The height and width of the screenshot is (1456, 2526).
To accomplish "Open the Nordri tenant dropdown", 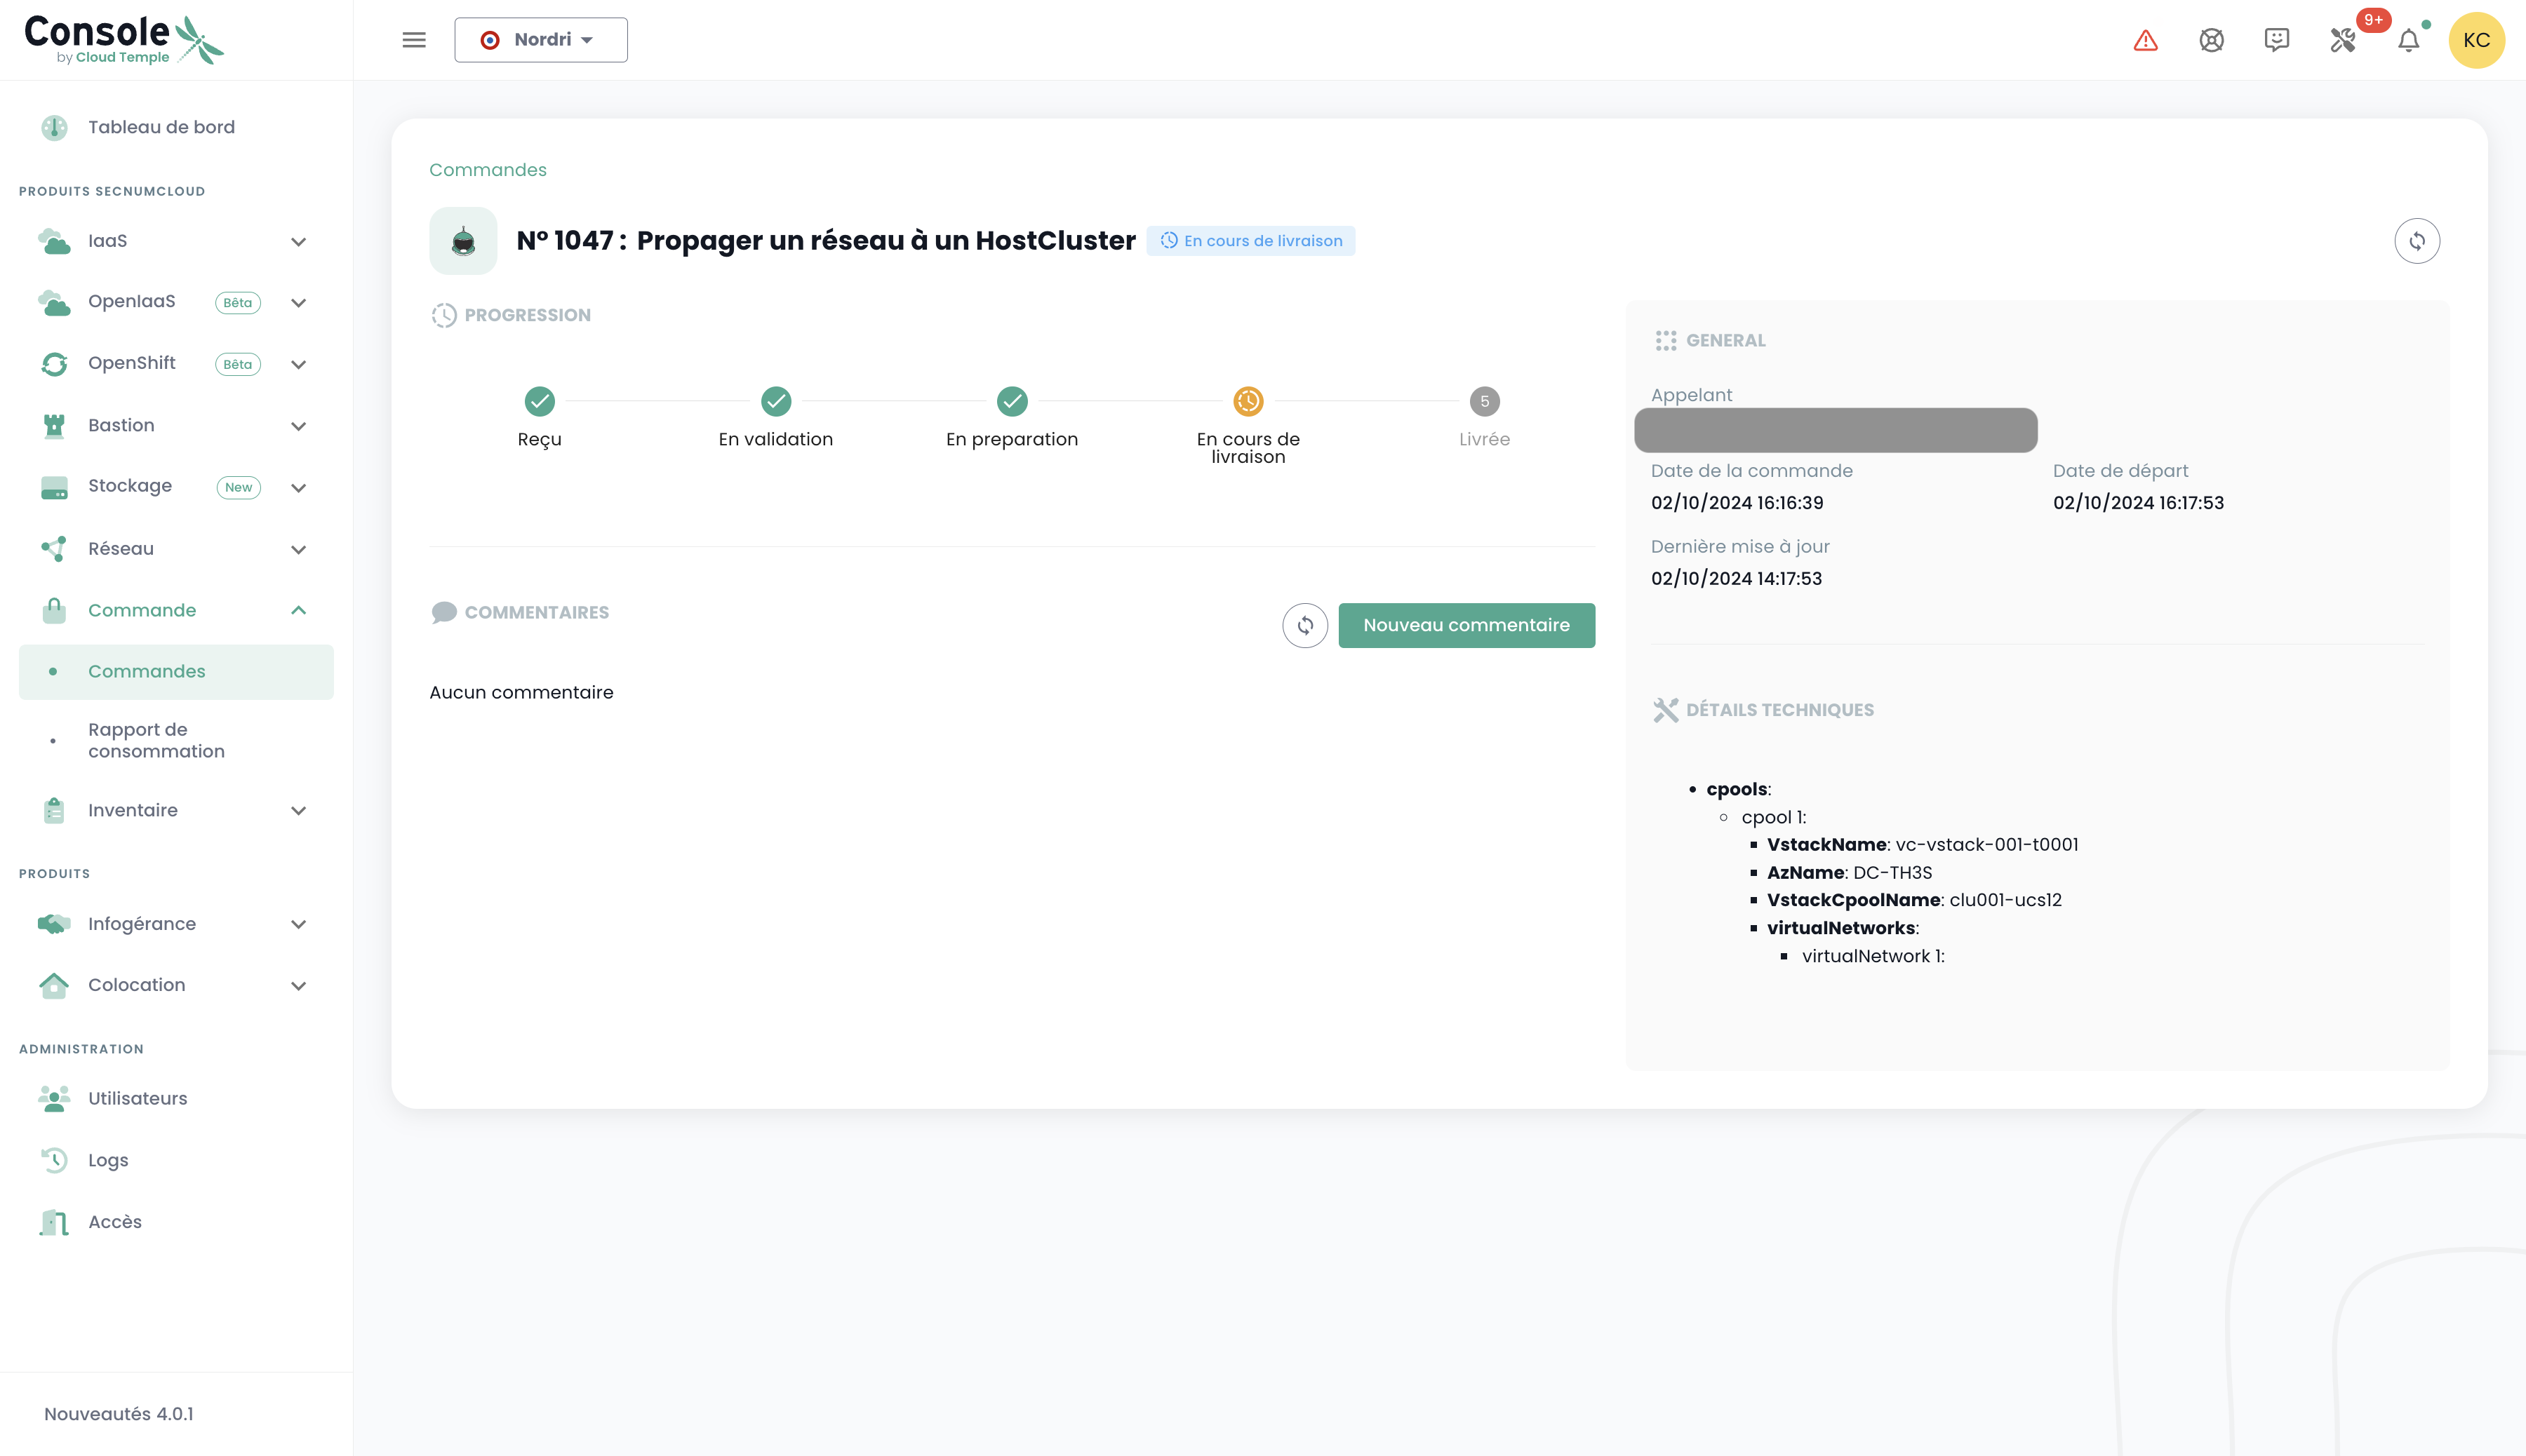I will [540, 40].
